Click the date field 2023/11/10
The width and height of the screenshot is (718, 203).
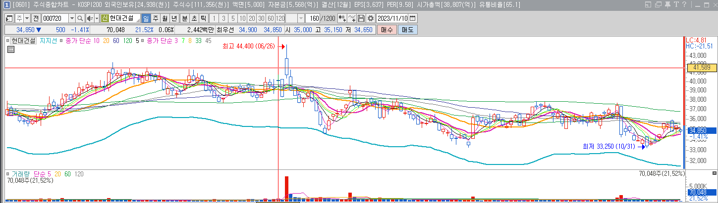392,18
